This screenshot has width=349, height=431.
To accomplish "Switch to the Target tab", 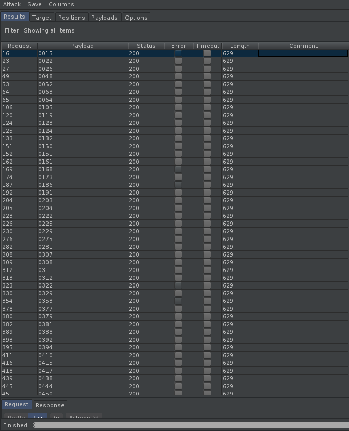I will point(42,18).
